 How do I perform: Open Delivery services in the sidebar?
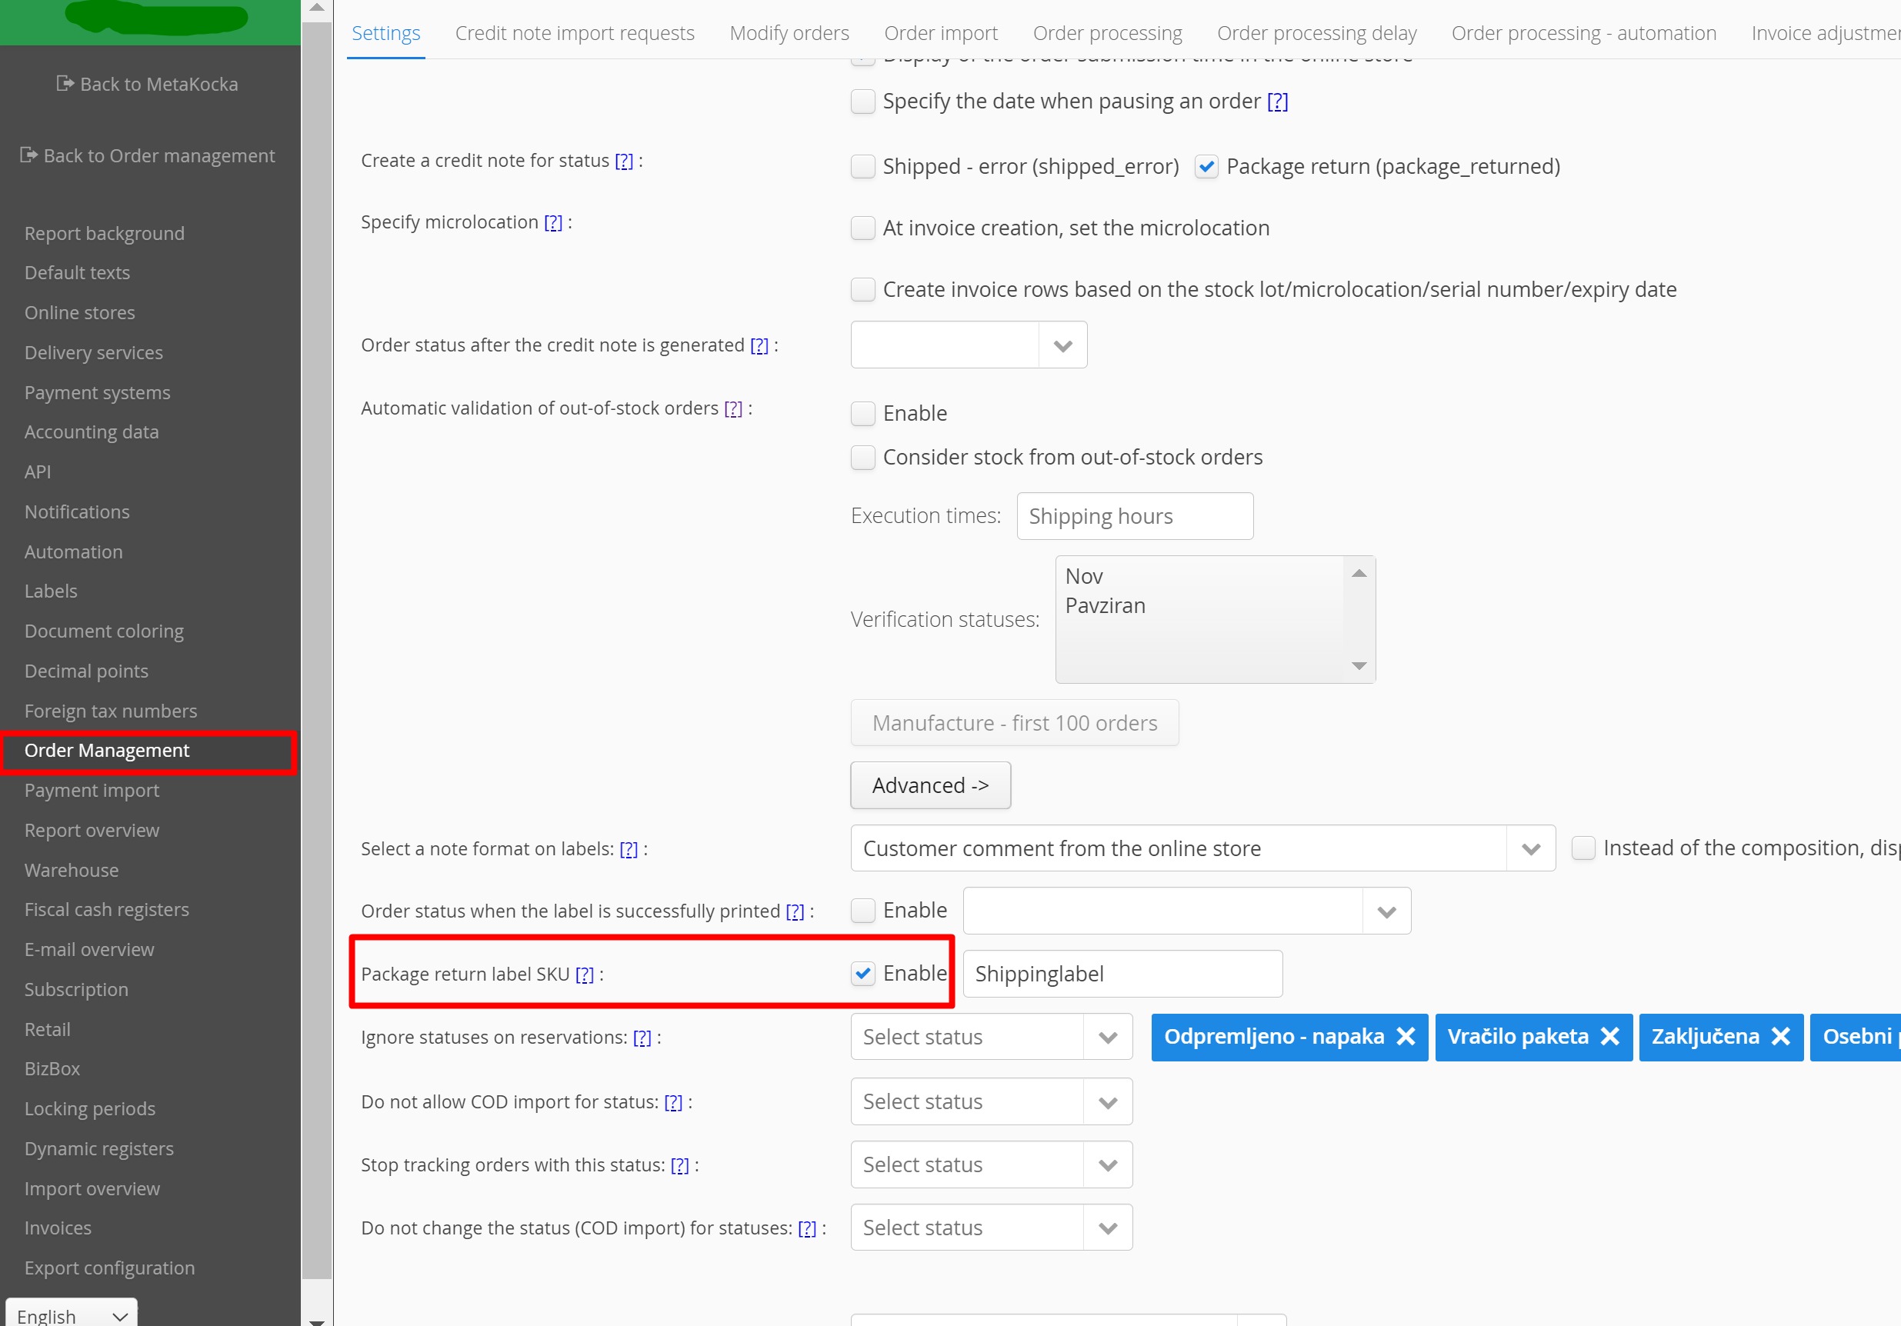pos(94,352)
